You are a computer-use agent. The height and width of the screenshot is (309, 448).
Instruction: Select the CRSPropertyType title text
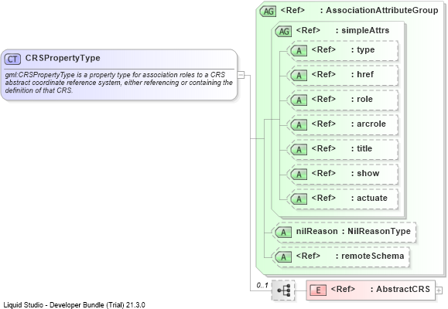[x=63, y=58]
